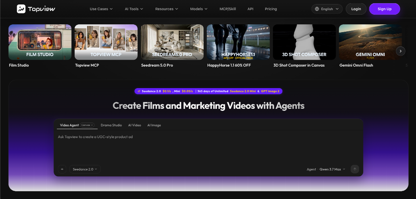This screenshot has width=416, height=199.
Task: Open the API page
Action: click(x=250, y=9)
